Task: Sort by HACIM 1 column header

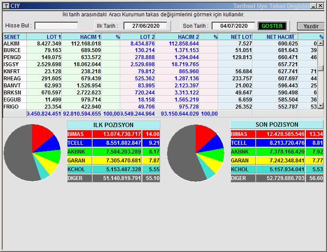Action: [x=82, y=37]
